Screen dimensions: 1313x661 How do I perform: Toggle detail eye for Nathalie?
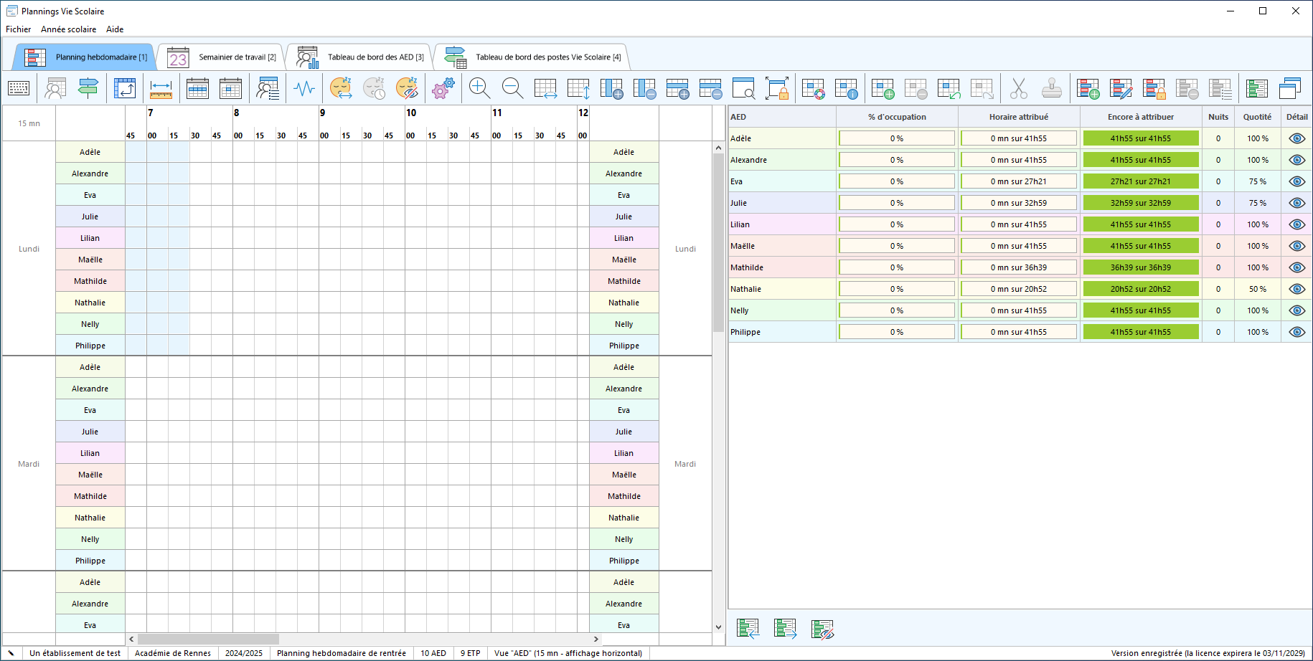[1296, 289]
